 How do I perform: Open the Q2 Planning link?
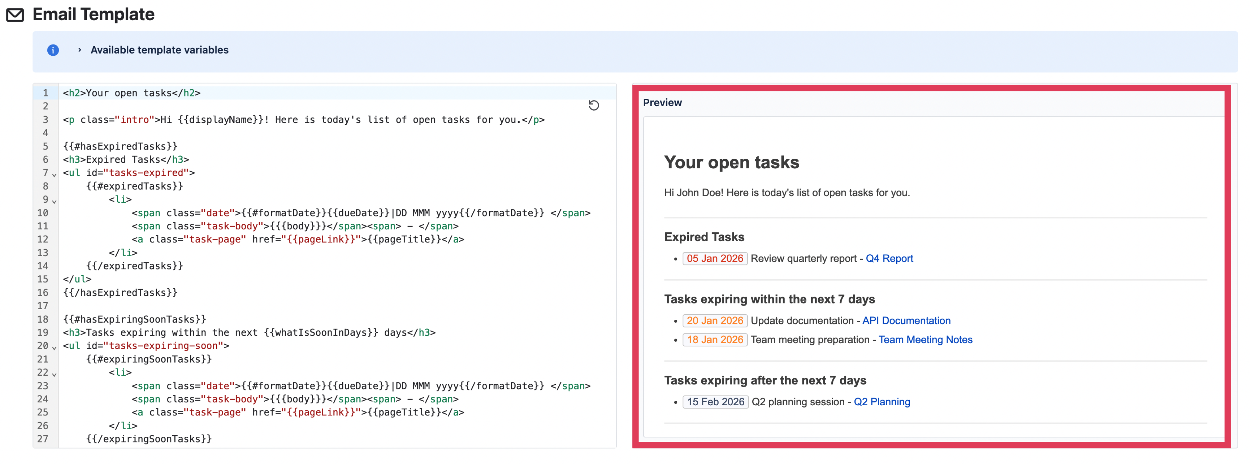click(882, 402)
